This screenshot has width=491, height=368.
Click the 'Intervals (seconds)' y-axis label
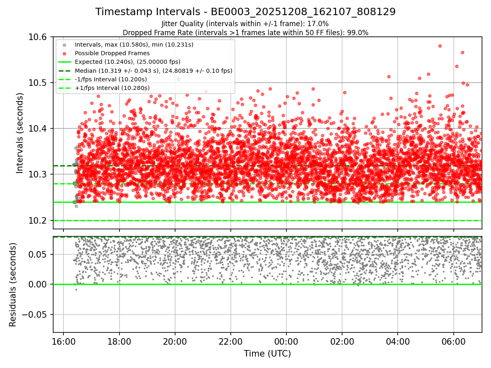(x=20, y=133)
